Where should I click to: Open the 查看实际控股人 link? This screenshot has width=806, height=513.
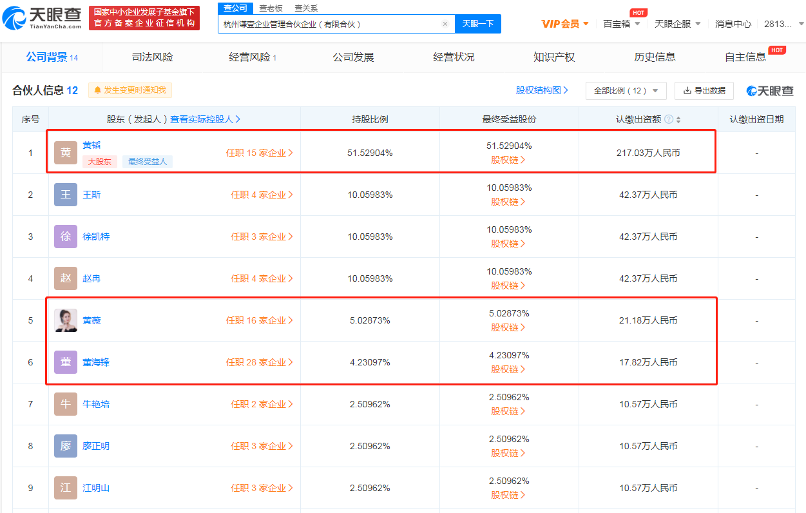pos(206,119)
